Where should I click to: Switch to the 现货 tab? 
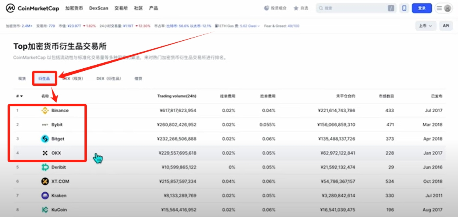(22, 78)
